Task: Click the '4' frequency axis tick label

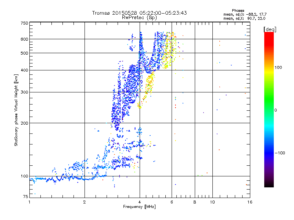Action: tap(140, 202)
